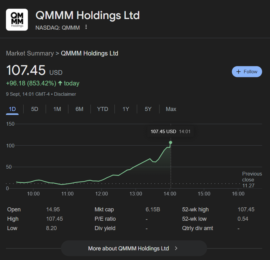Image resolution: width=270 pixels, height=260 pixels.
Task: Click the Follow button
Action: (247, 72)
